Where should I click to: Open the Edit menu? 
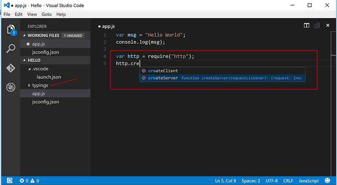coord(19,14)
